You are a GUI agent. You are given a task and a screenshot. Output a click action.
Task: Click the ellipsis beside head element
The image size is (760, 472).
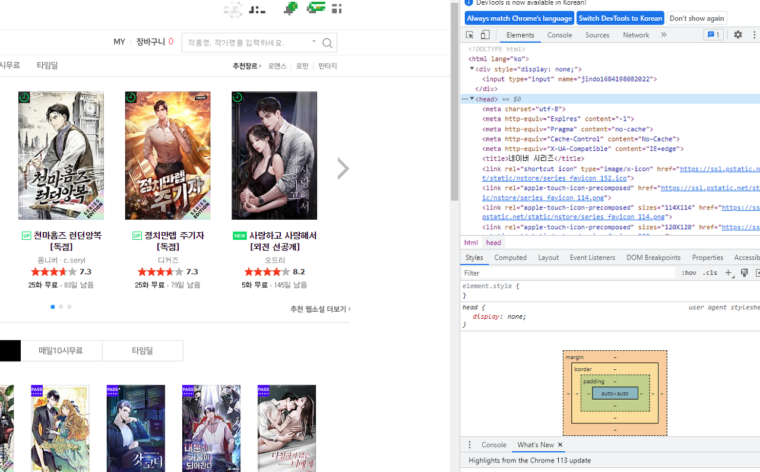pos(465,99)
